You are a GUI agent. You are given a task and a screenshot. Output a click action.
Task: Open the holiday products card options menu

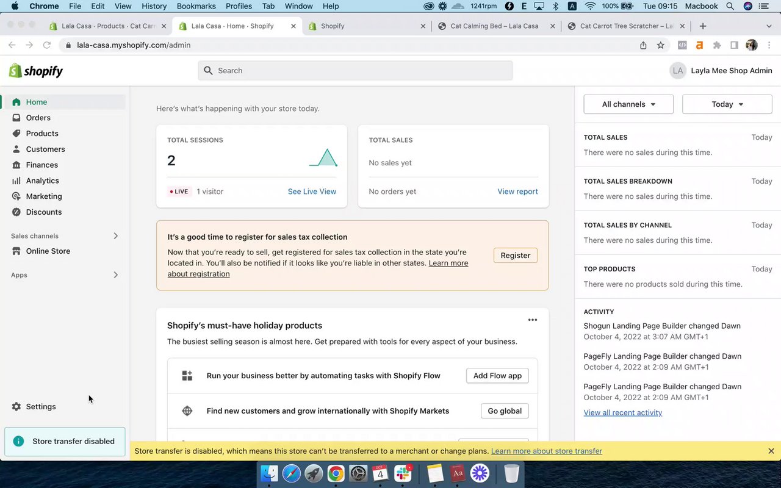[533, 320]
